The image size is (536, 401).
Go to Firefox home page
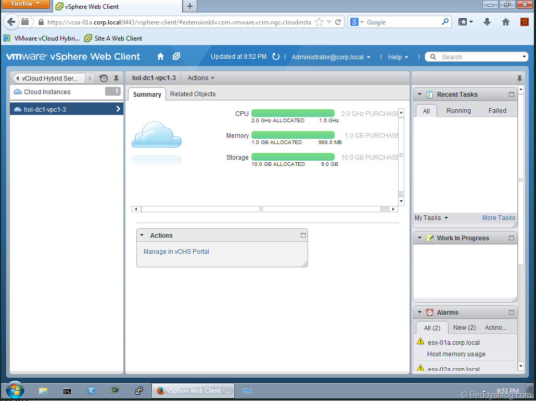(x=506, y=22)
